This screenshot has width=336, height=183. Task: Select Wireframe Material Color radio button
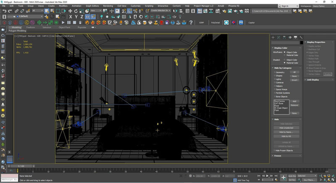pos(285,55)
